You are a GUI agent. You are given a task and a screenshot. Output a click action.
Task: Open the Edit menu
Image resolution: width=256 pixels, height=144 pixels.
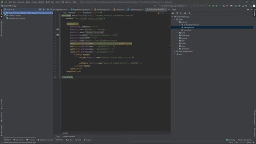pos(10,2)
